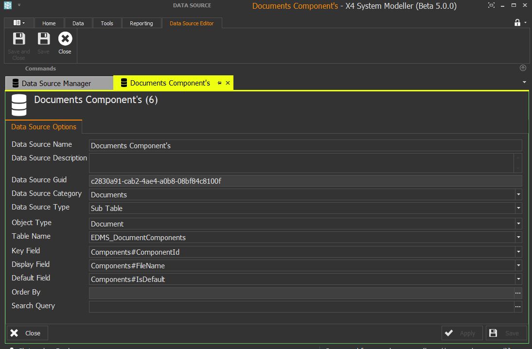The width and height of the screenshot is (532, 349).
Task: Expand the Table Name dropdown
Action: 518,237
